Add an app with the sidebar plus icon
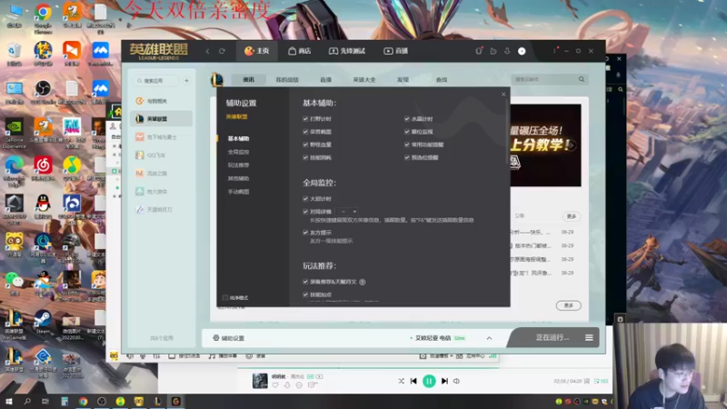Image resolution: width=727 pixels, height=409 pixels. point(186,81)
